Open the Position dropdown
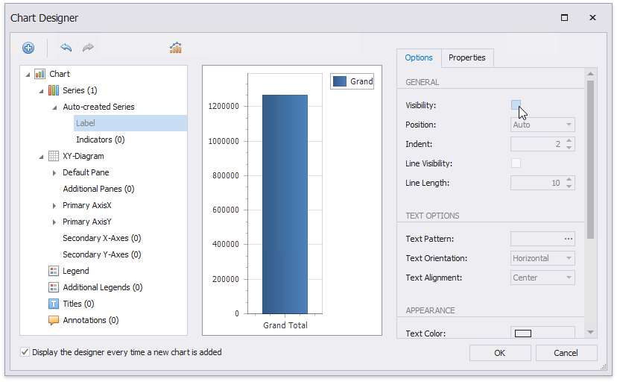Image resolution: width=617 pixels, height=382 pixels. click(569, 125)
